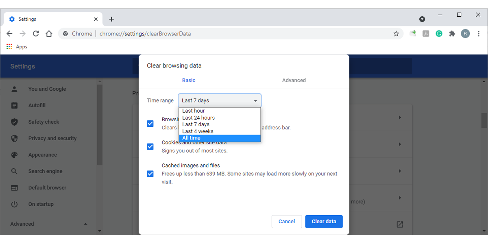Image resolution: width=488 pixels, height=244 pixels.
Task: Uncheck Cached images and files checkbox
Action: pyautogui.click(x=150, y=174)
